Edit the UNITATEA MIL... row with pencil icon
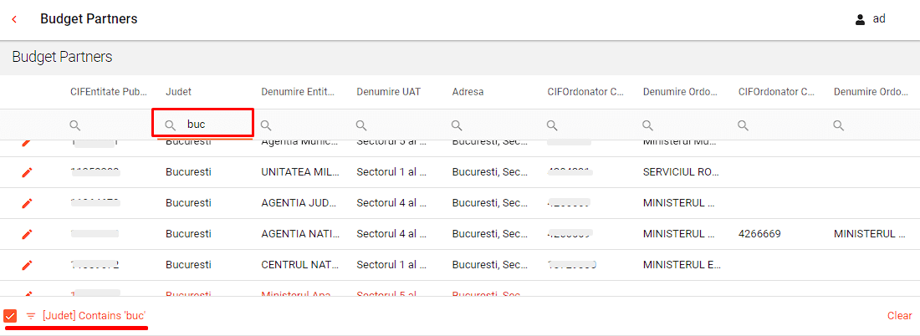Viewport: 920px width, 336px height. pyautogui.click(x=27, y=172)
